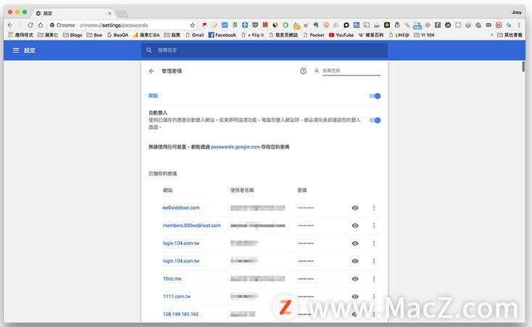The image size is (532, 327).
Task: Open the Joey profile button
Action: click(516, 12)
